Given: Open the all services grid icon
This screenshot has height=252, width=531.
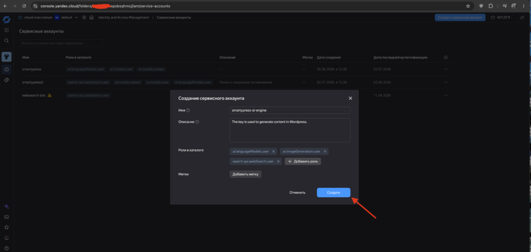Looking at the screenshot, I should (6, 30).
